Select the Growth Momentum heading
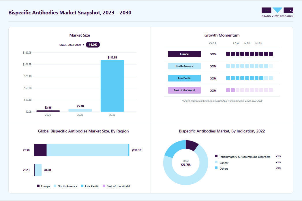The height and width of the screenshot is (201, 302). point(222,35)
